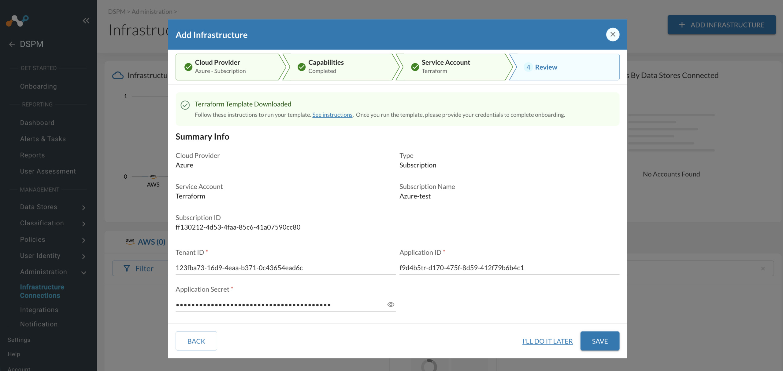Click the cloud icon beside Infrastructure heading

pos(118,75)
